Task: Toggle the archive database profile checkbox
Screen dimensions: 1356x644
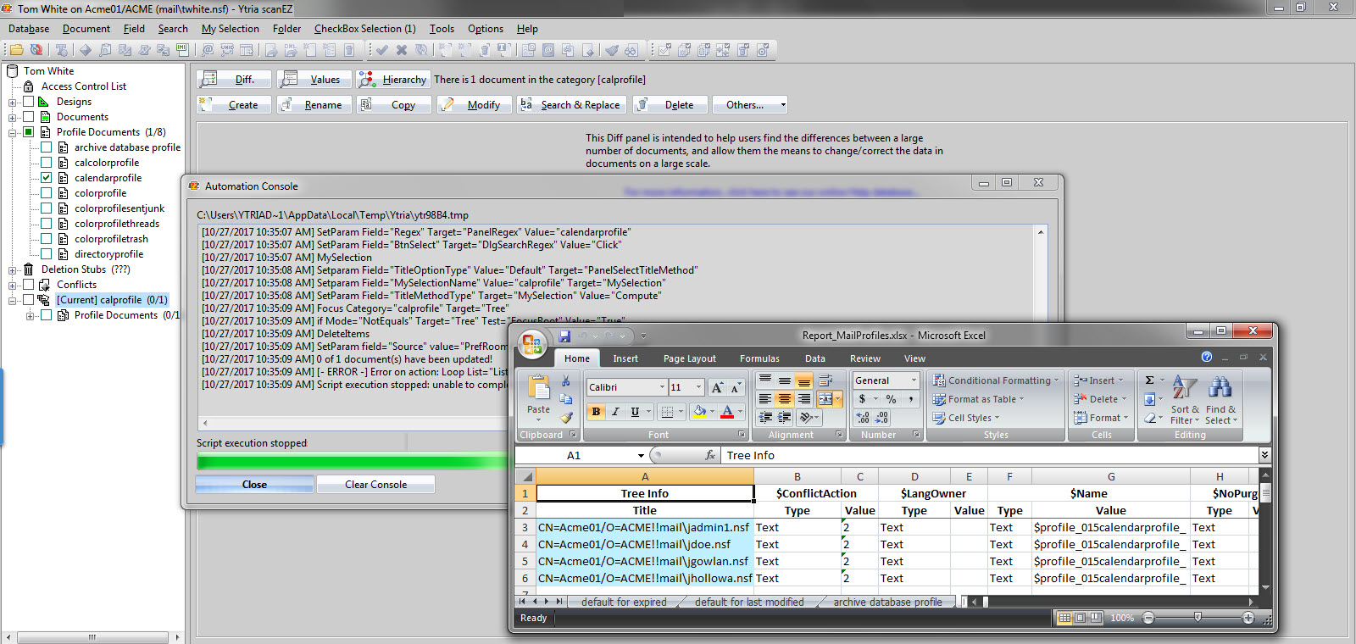Action: pyautogui.click(x=47, y=147)
